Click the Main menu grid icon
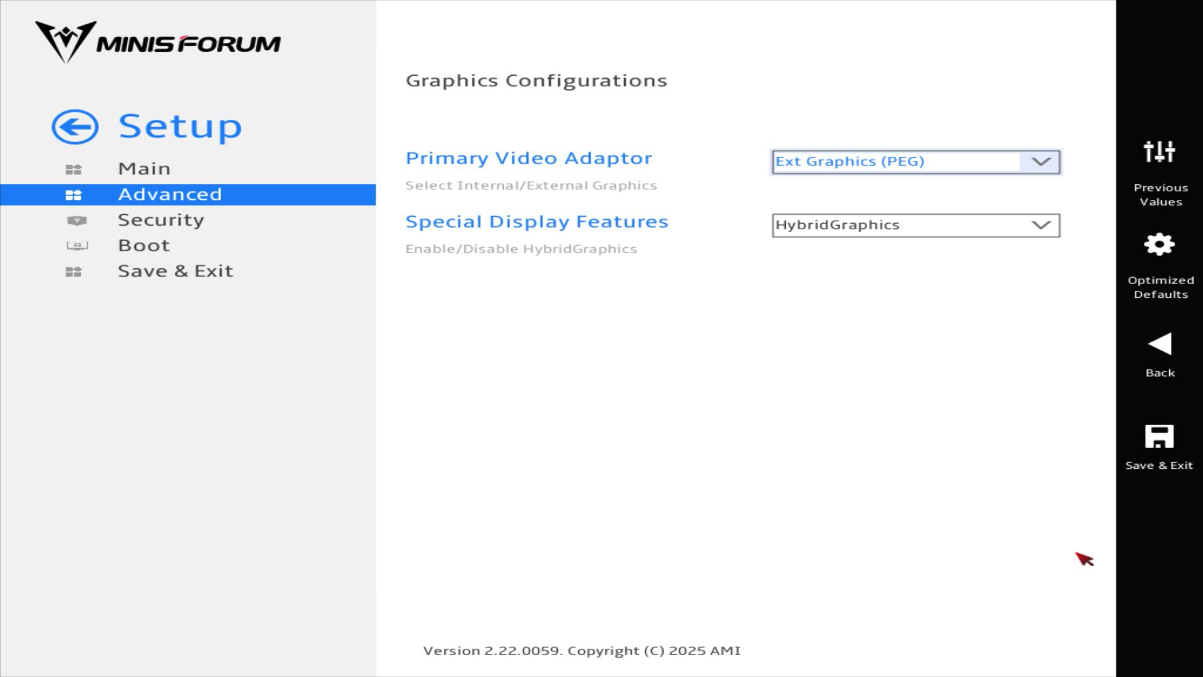1203x677 pixels. click(x=73, y=169)
